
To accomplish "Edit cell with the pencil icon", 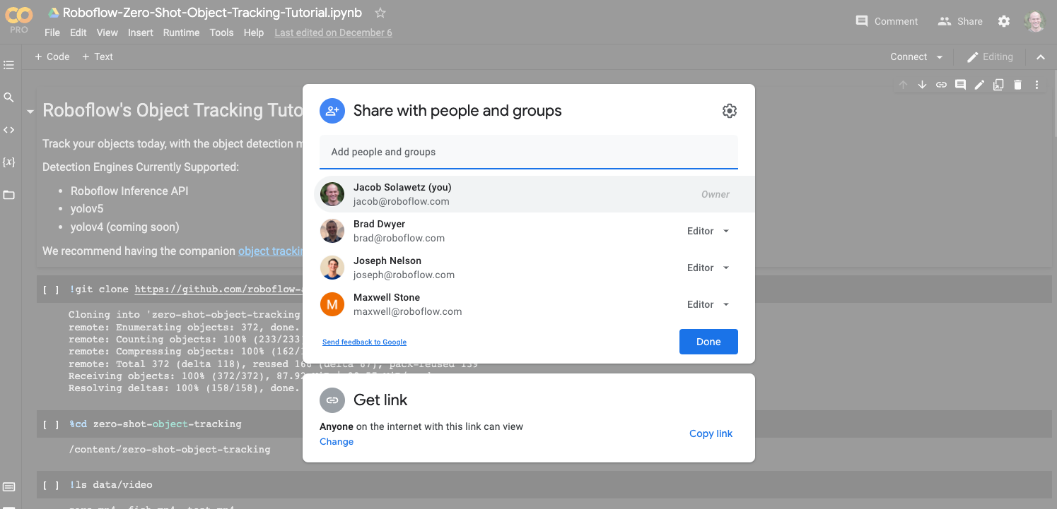I will pos(979,85).
